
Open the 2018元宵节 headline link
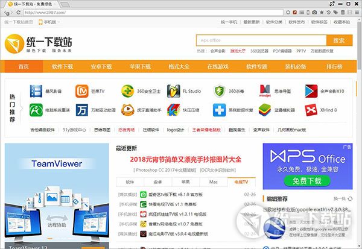(x=186, y=159)
